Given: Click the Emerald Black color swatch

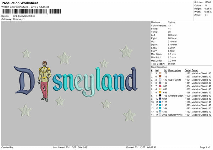Looking at the screenshot, I should (160, 96).
